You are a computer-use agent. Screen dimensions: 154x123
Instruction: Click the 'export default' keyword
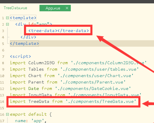[x=28, y=114]
